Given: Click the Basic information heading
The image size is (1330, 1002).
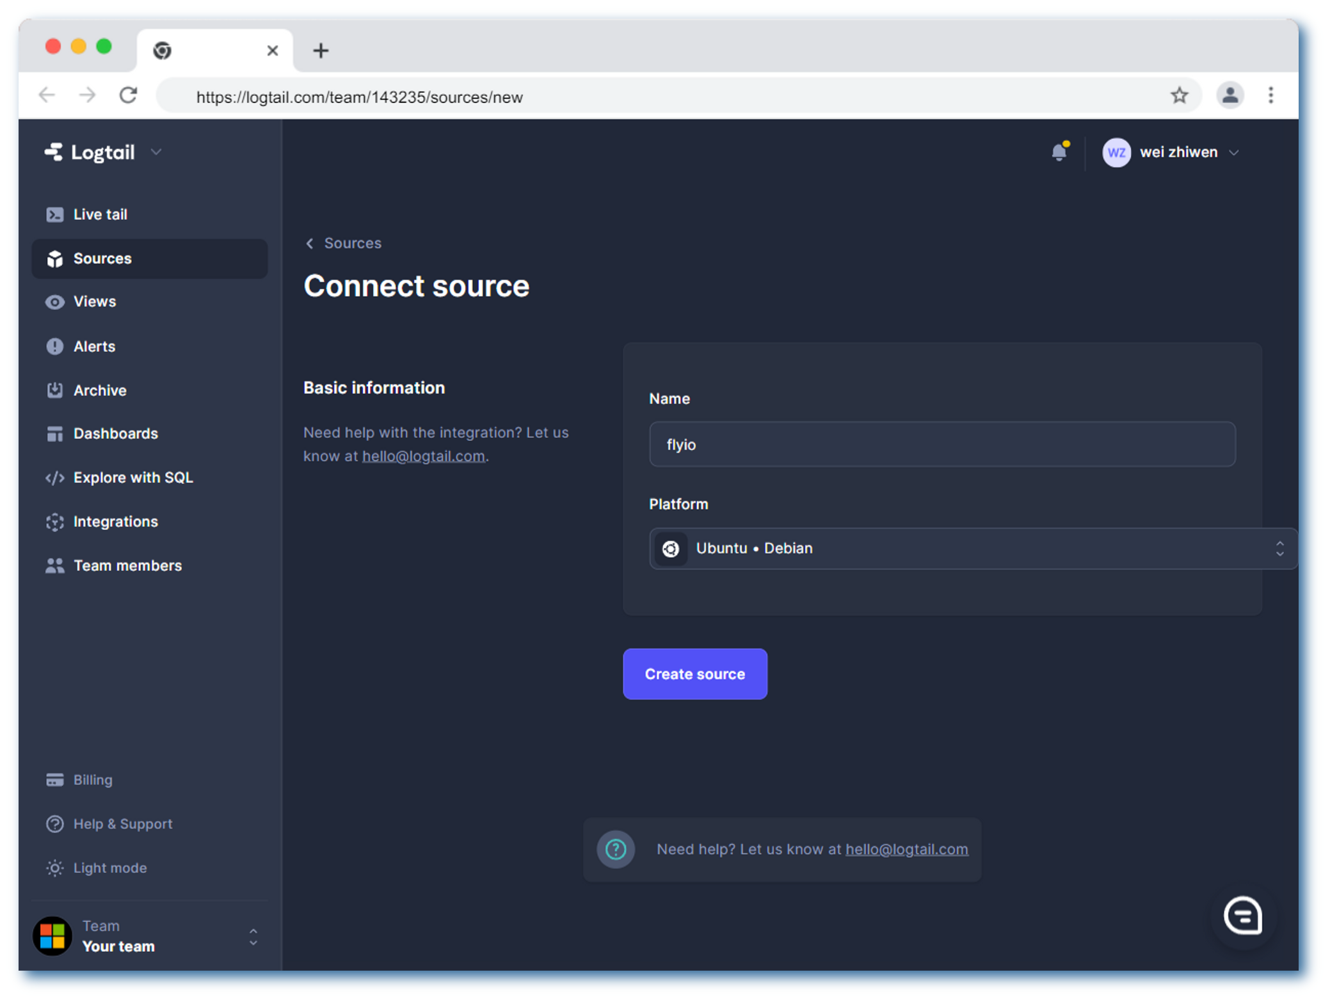Looking at the screenshot, I should tap(374, 388).
